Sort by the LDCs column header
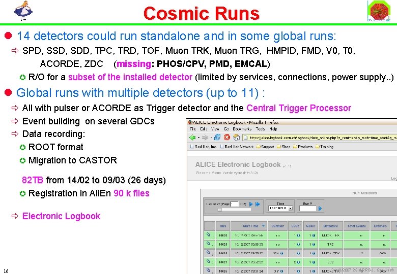Image resolution: width=397 pixels, height=274 pixels. click(295, 226)
